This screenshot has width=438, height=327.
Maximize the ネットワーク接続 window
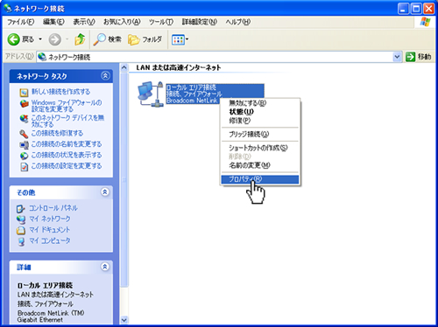[416, 9]
